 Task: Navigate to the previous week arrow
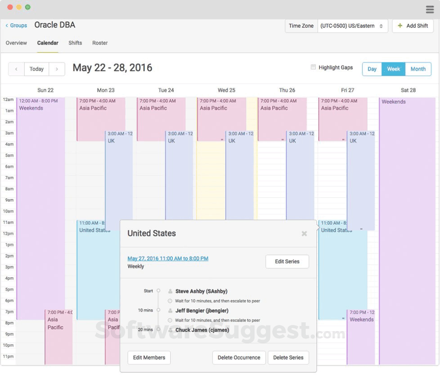click(16, 69)
